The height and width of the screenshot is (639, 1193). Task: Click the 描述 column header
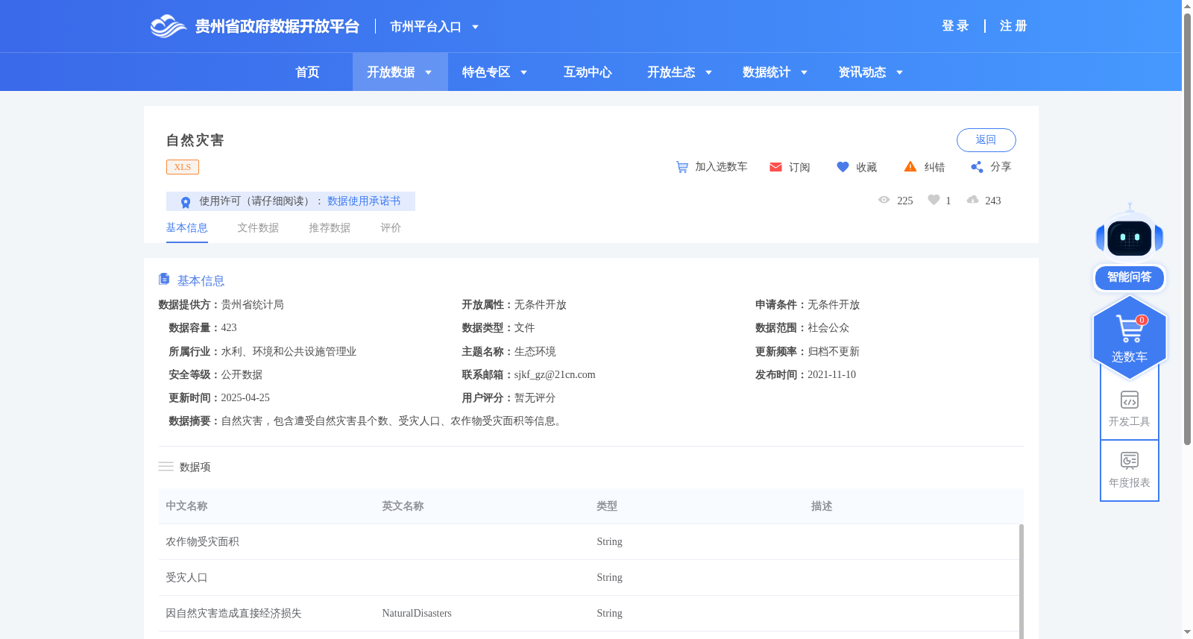(x=822, y=506)
